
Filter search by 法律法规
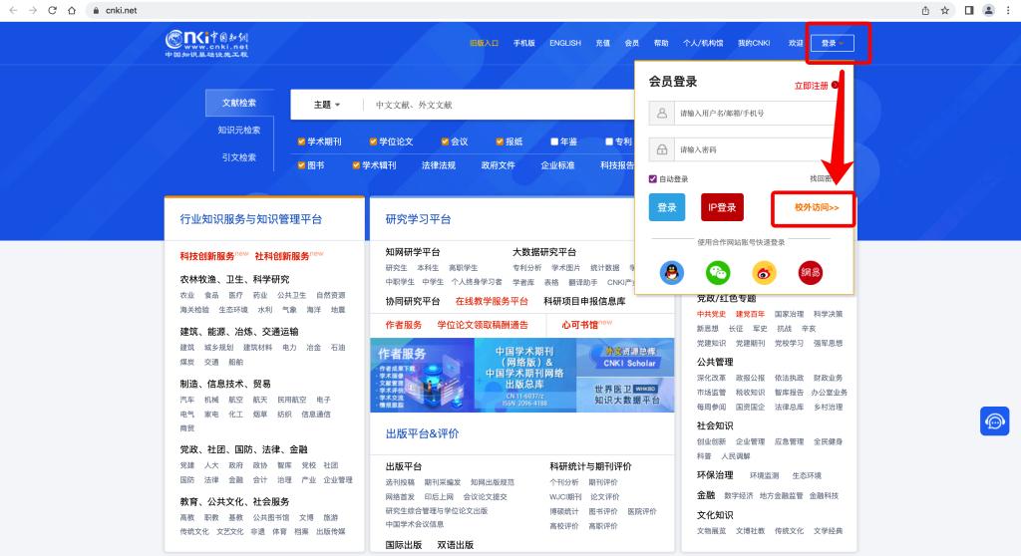439,165
